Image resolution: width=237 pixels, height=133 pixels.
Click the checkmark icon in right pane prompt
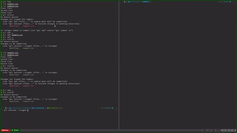pos(220,1)
